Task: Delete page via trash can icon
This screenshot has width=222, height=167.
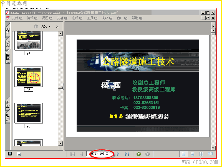Action: click(36, 26)
